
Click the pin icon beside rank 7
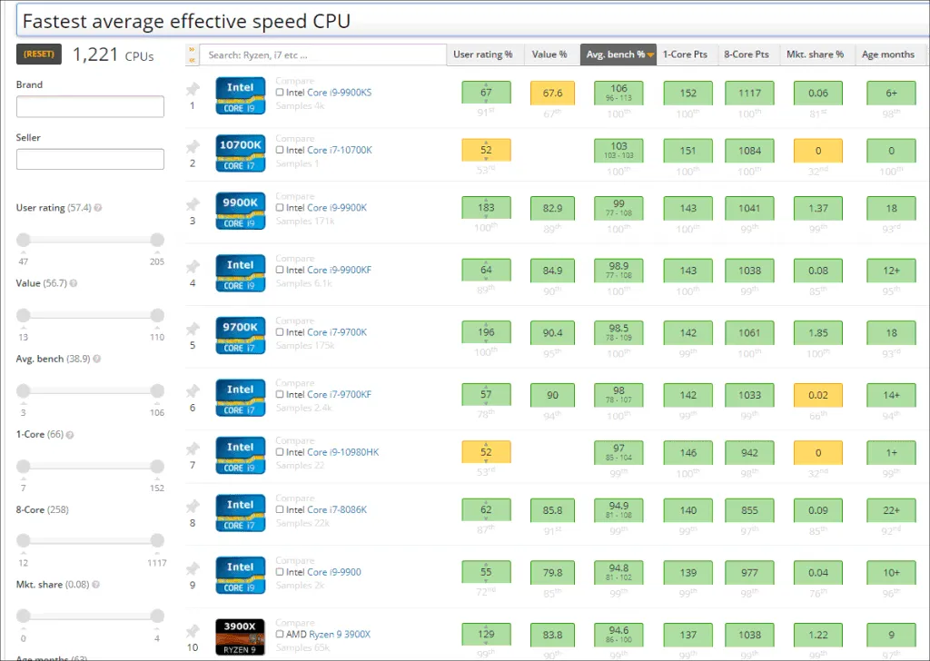click(x=192, y=449)
